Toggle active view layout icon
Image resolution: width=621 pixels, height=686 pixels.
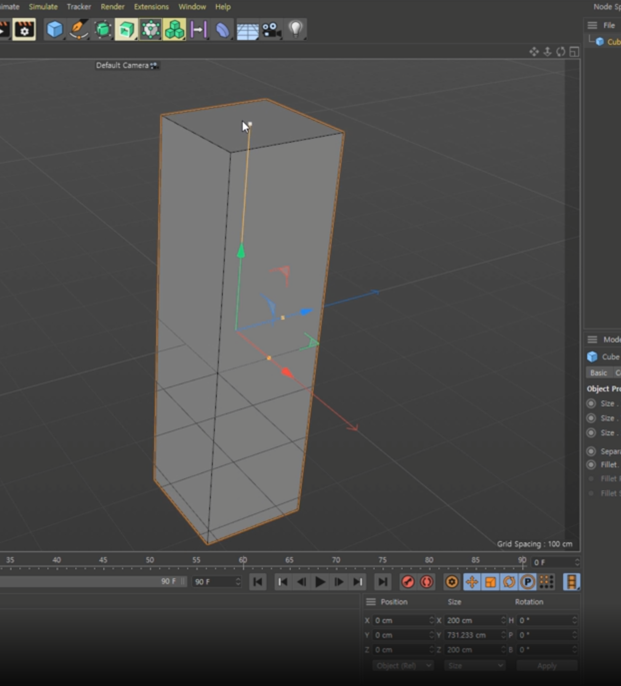tap(574, 52)
